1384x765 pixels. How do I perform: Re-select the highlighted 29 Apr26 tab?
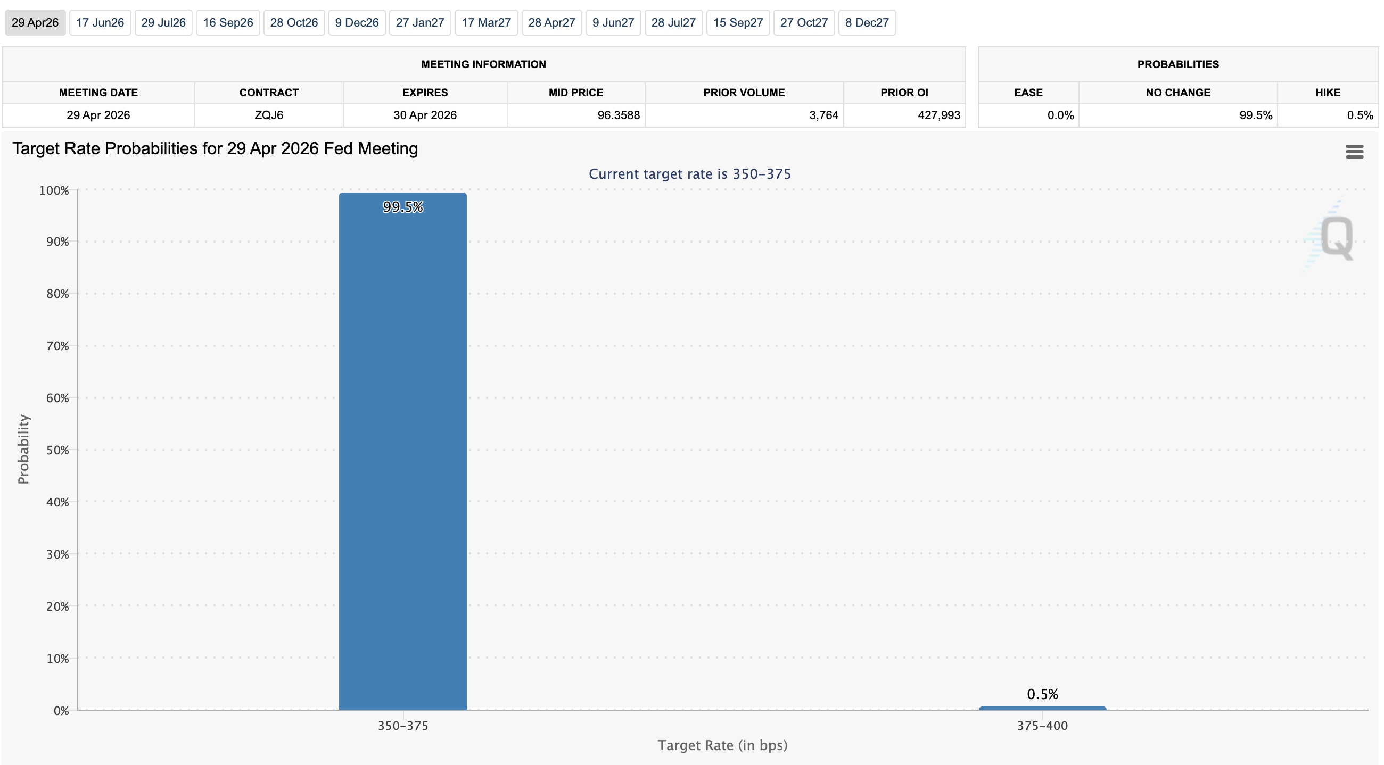coord(35,22)
